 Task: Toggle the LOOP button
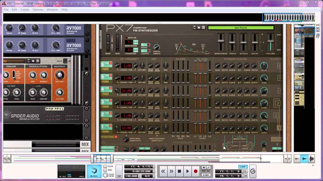click(x=243, y=167)
